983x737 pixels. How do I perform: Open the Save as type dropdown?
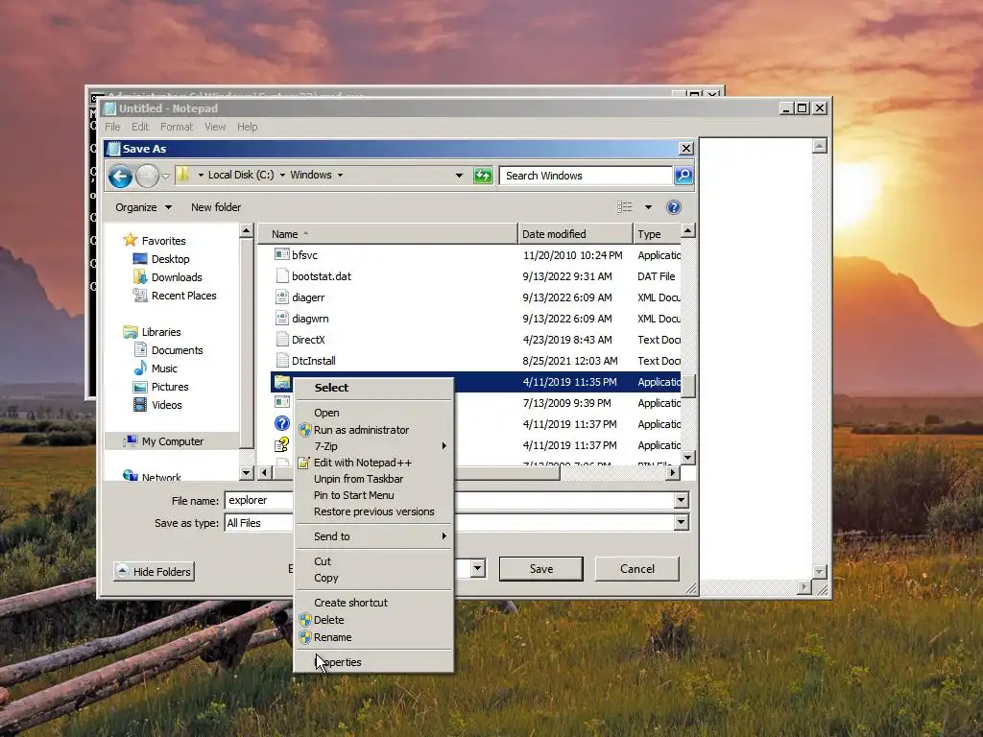click(681, 523)
